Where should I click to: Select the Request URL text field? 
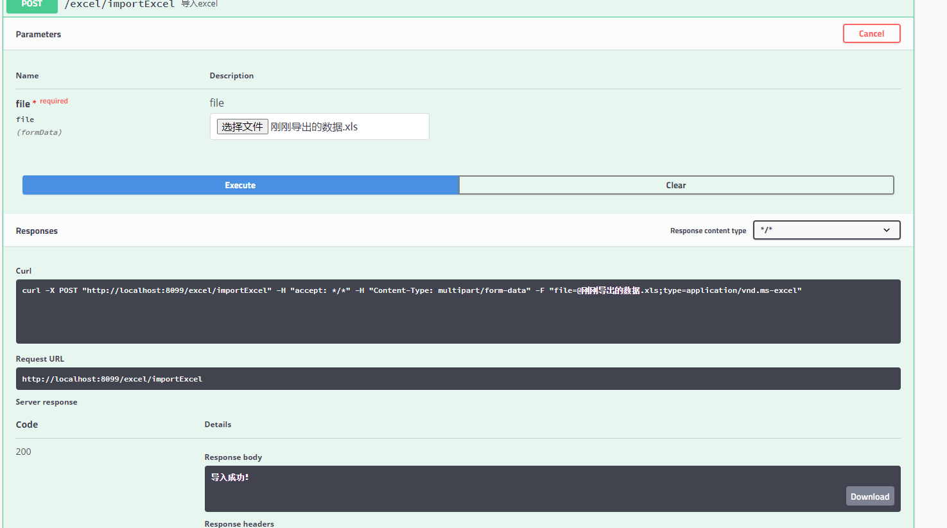pos(458,378)
